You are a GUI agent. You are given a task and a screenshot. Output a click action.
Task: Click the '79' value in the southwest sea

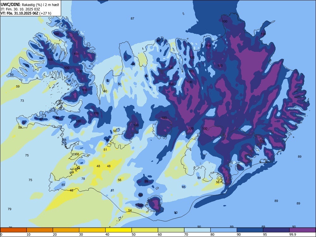[x=9, y=209]
